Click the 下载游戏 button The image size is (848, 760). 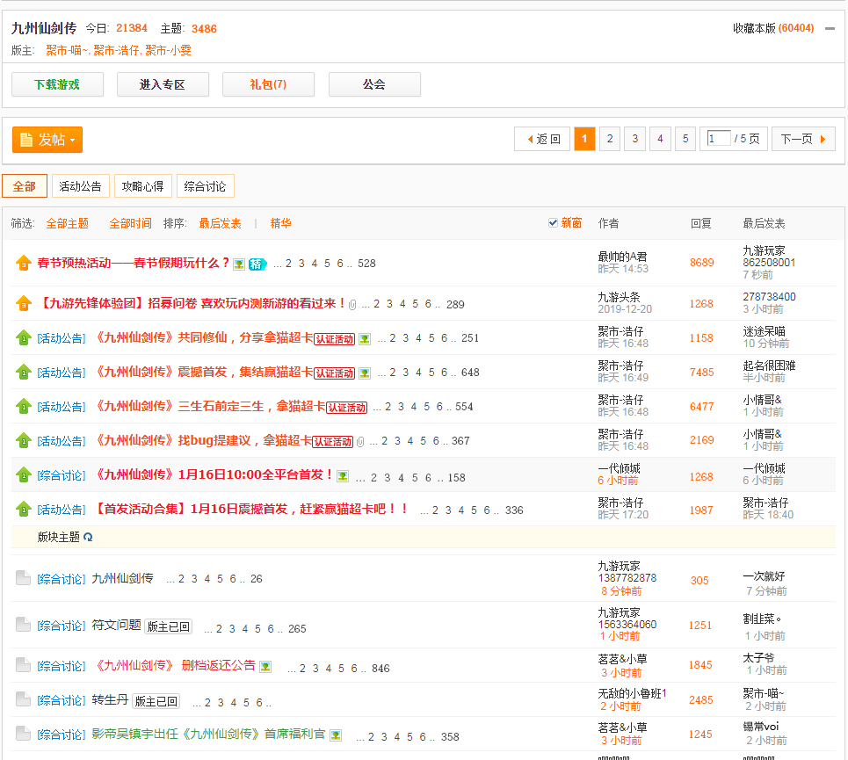click(x=57, y=84)
